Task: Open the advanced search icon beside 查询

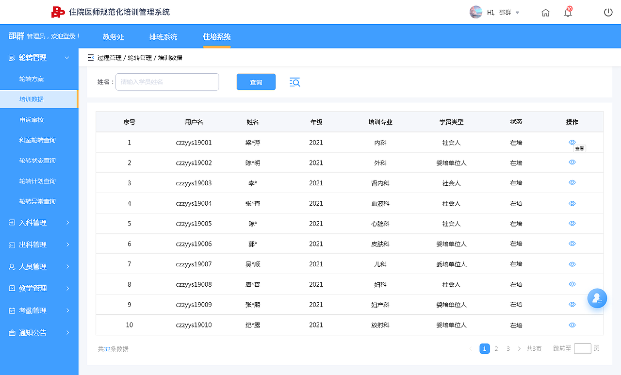Action: [294, 82]
